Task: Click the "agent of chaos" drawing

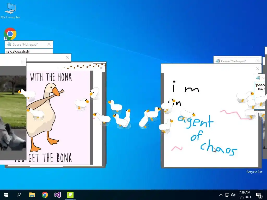Action: (x=211, y=120)
